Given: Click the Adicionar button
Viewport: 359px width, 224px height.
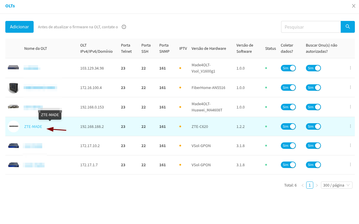Looking at the screenshot, I should point(19,27).
